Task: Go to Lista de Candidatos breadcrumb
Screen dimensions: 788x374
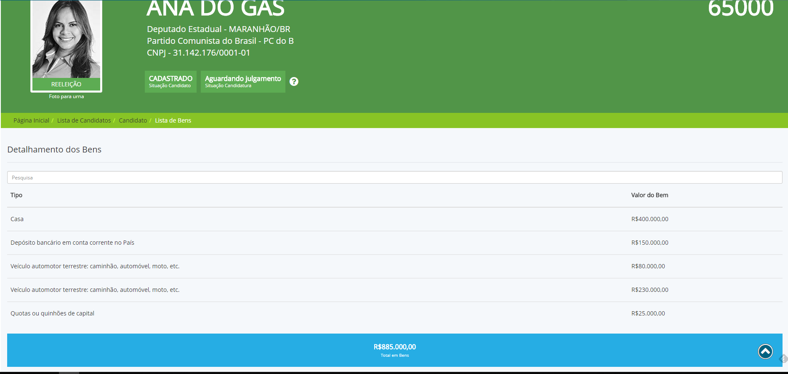Action: click(x=84, y=120)
